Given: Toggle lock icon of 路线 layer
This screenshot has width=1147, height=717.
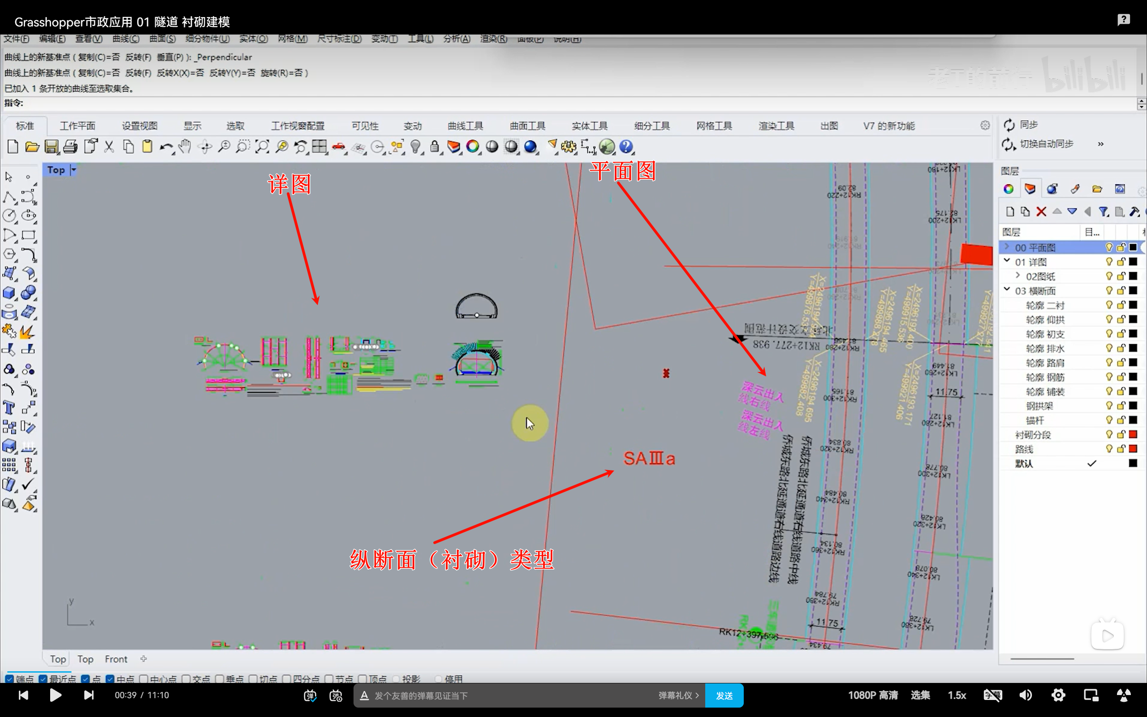Looking at the screenshot, I should [1121, 449].
